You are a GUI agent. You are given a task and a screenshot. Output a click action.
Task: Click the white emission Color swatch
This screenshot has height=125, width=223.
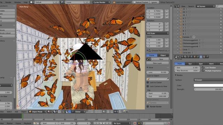208,85
